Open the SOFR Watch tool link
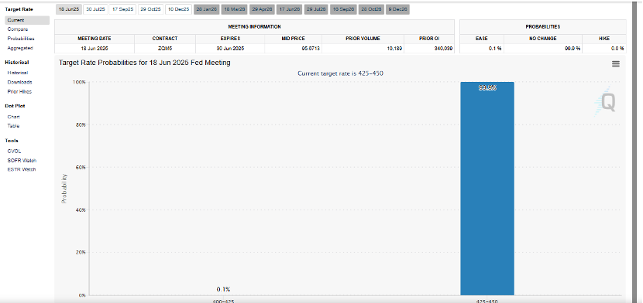643x303 pixels. (x=22, y=160)
